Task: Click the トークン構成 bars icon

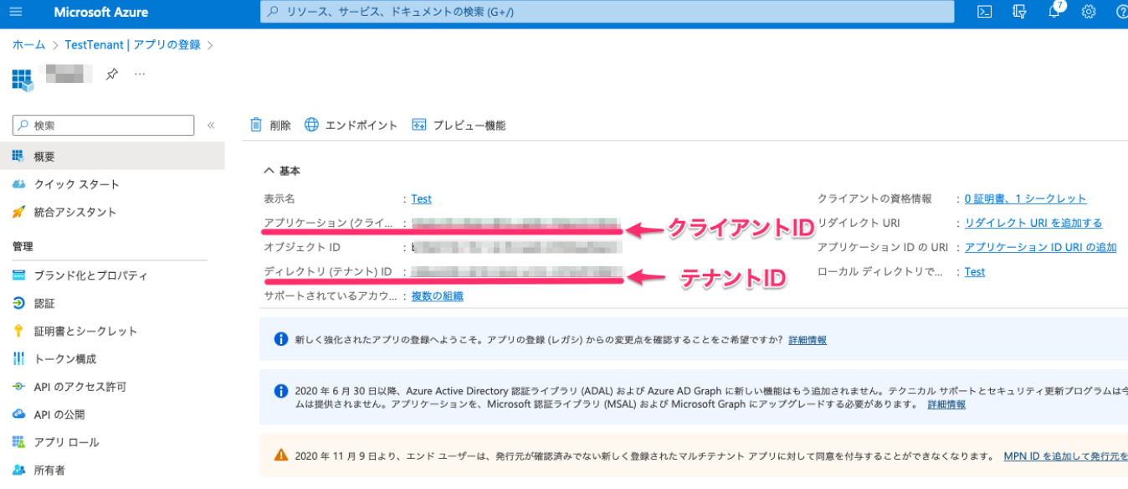Action: (18, 358)
